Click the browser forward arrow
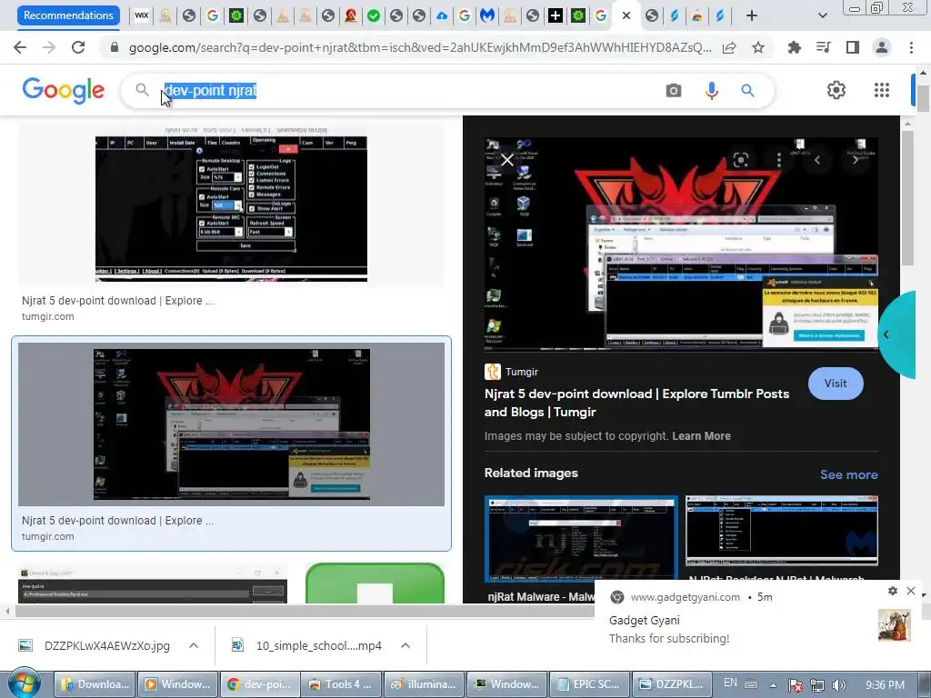The height and width of the screenshot is (698, 931). point(49,47)
